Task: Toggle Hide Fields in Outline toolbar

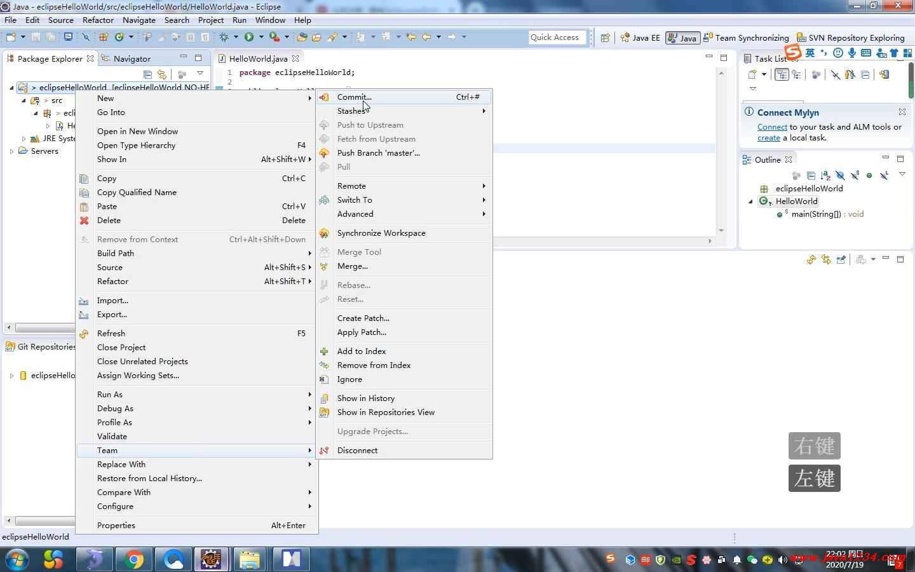Action: pyautogui.click(x=840, y=175)
